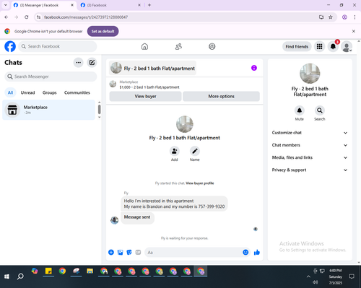Attach a photo with the image icon

click(120, 252)
